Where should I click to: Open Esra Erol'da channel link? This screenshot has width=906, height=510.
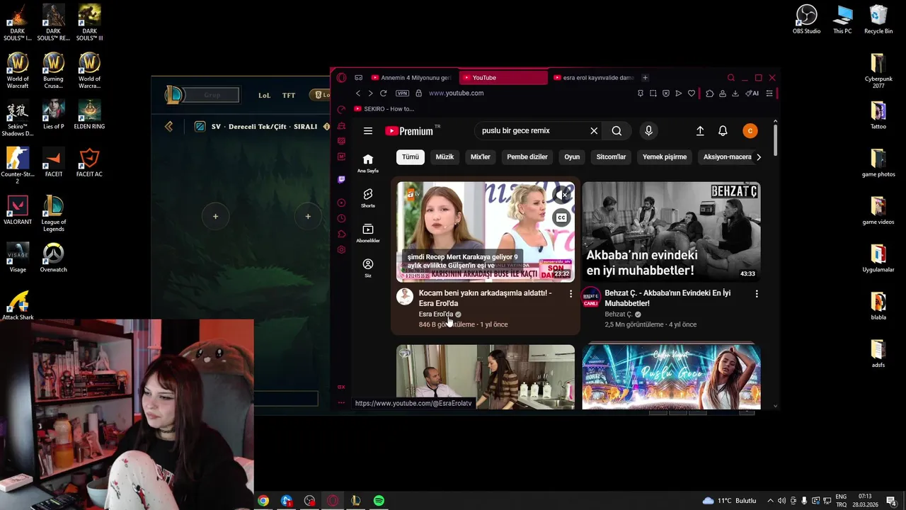coord(436,314)
